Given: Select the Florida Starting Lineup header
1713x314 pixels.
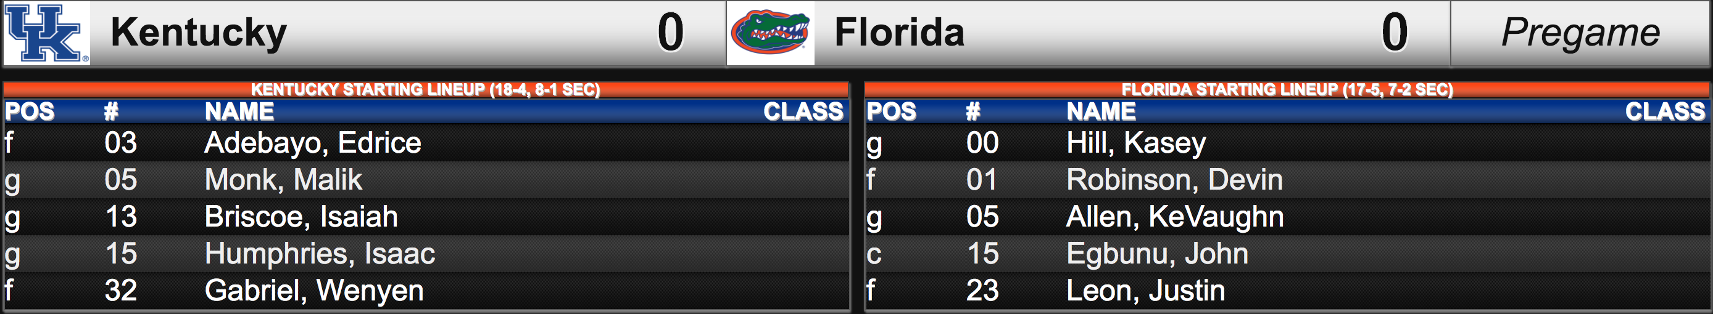Looking at the screenshot, I should [x=1287, y=90].
